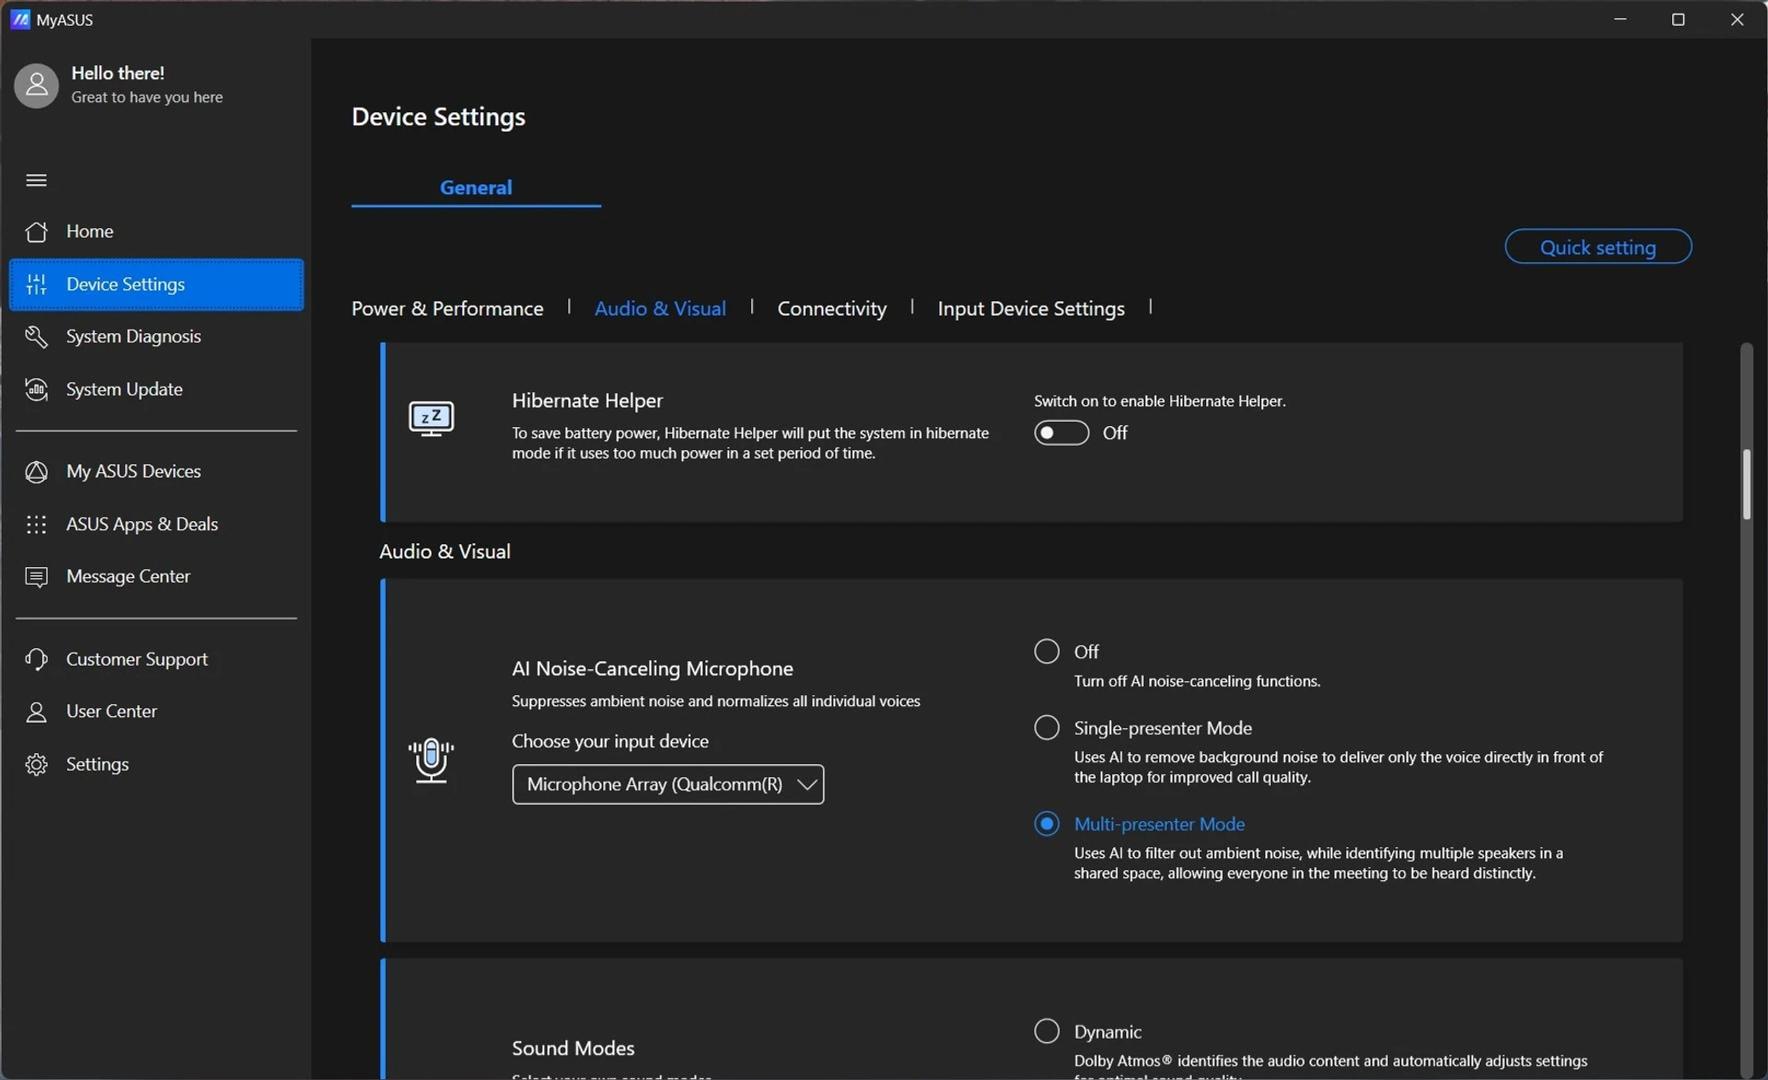Click the vertical scrollbar thumb
Viewport: 1768px width, 1080px height.
point(1746,484)
